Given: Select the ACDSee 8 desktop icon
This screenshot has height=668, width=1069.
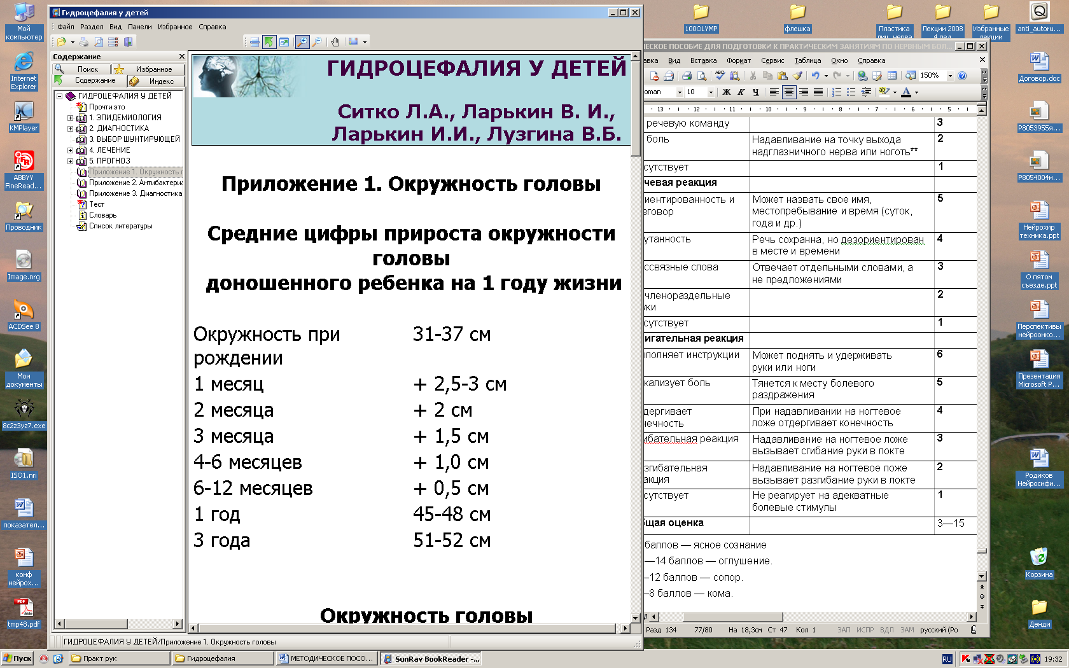Looking at the screenshot, I should click(x=24, y=315).
